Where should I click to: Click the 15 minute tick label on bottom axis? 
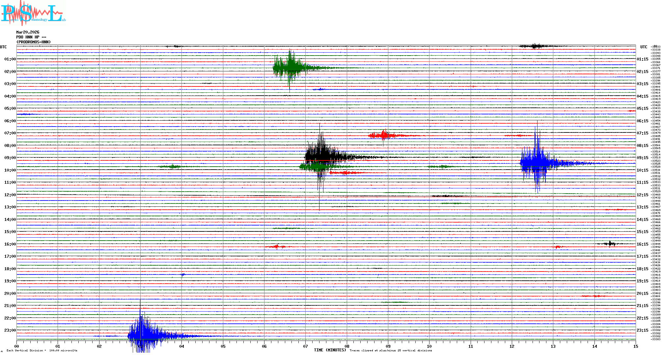click(635, 346)
